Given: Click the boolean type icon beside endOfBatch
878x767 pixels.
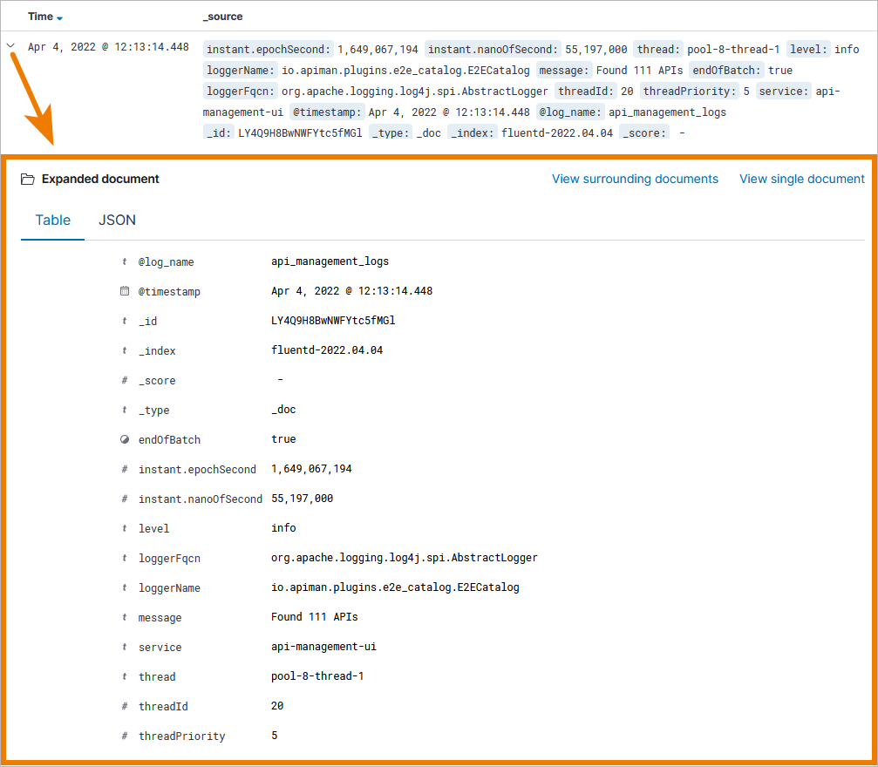Looking at the screenshot, I should (125, 439).
